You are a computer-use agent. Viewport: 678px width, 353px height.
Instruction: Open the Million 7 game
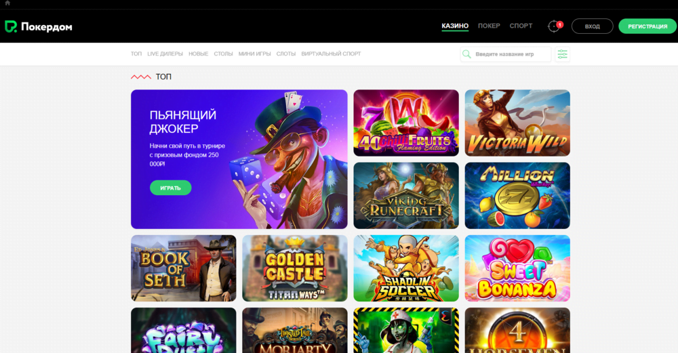517,196
